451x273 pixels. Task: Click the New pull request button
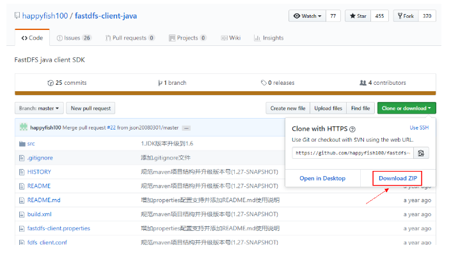(91, 108)
